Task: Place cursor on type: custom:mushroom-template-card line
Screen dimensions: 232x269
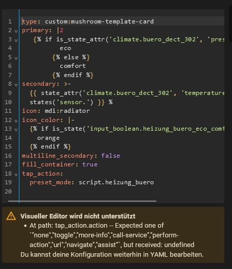Action: 88,21
